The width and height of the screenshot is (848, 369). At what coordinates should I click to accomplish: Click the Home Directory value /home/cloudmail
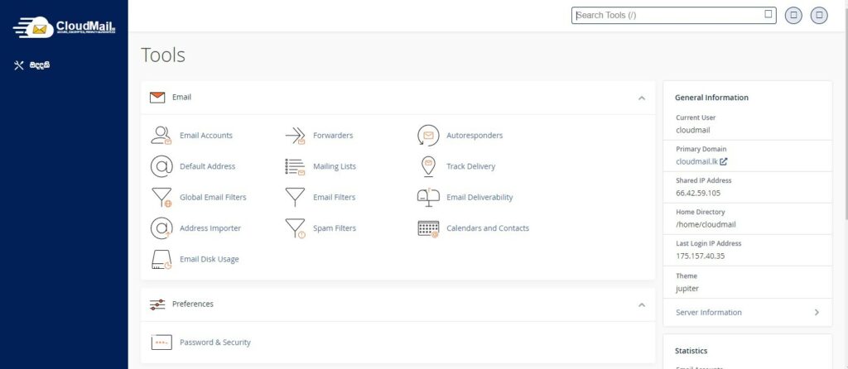tap(706, 225)
